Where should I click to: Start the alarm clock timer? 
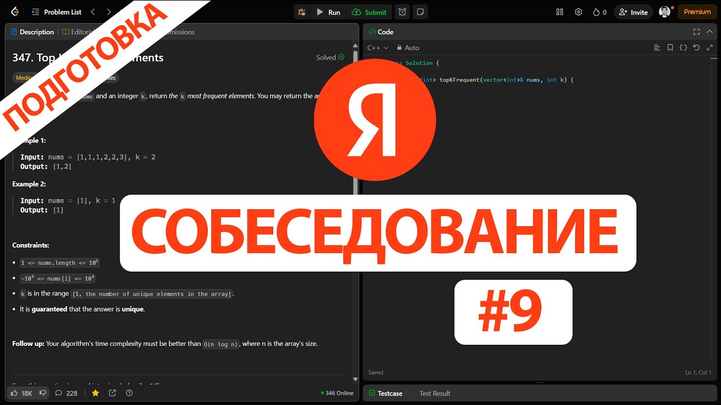[x=402, y=12]
